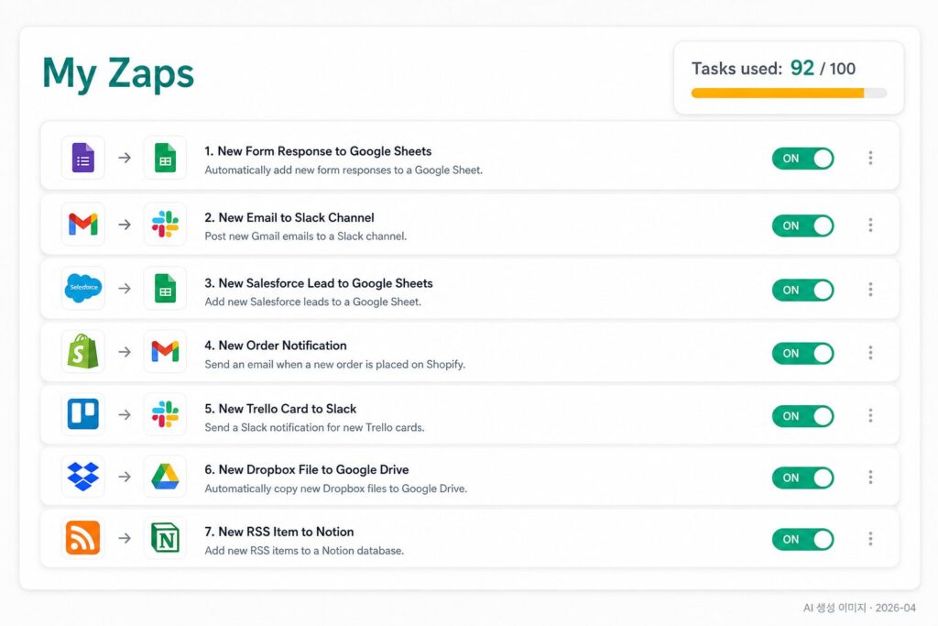This screenshot has width=938, height=626.
Task: Open zap titled New Order Notification
Action: click(276, 346)
